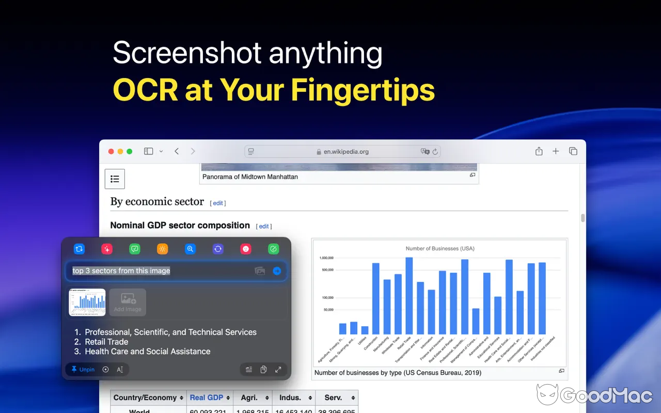Click the blue send arrow in the prompt field
The image size is (661, 413).
tap(277, 271)
